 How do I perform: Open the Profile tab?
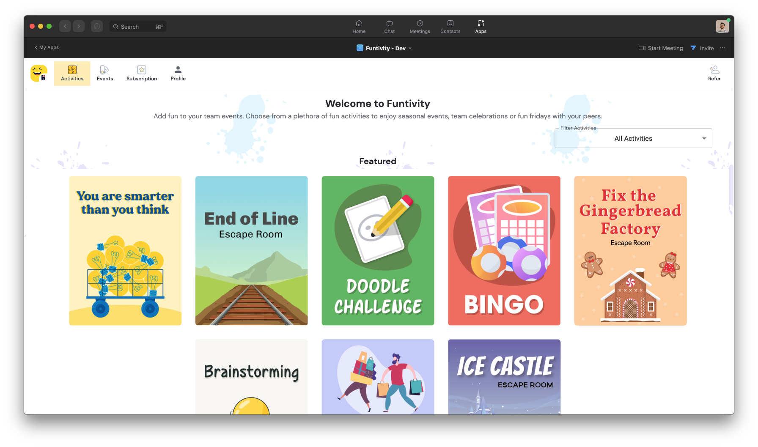tap(178, 74)
